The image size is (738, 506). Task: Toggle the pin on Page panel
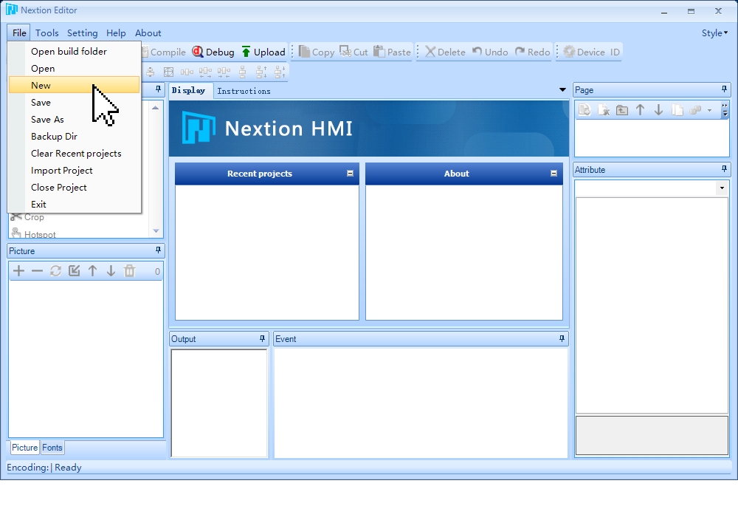point(724,89)
